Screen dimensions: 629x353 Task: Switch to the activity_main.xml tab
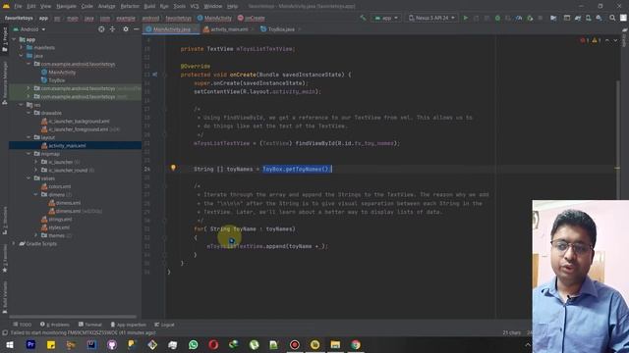(x=228, y=29)
